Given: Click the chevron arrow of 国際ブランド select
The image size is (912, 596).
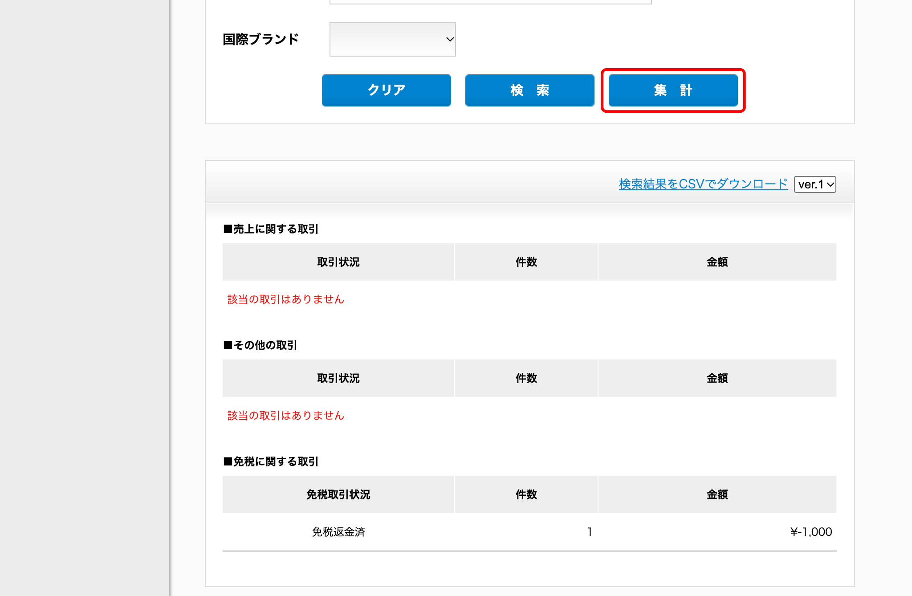Looking at the screenshot, I should (450, 39).
